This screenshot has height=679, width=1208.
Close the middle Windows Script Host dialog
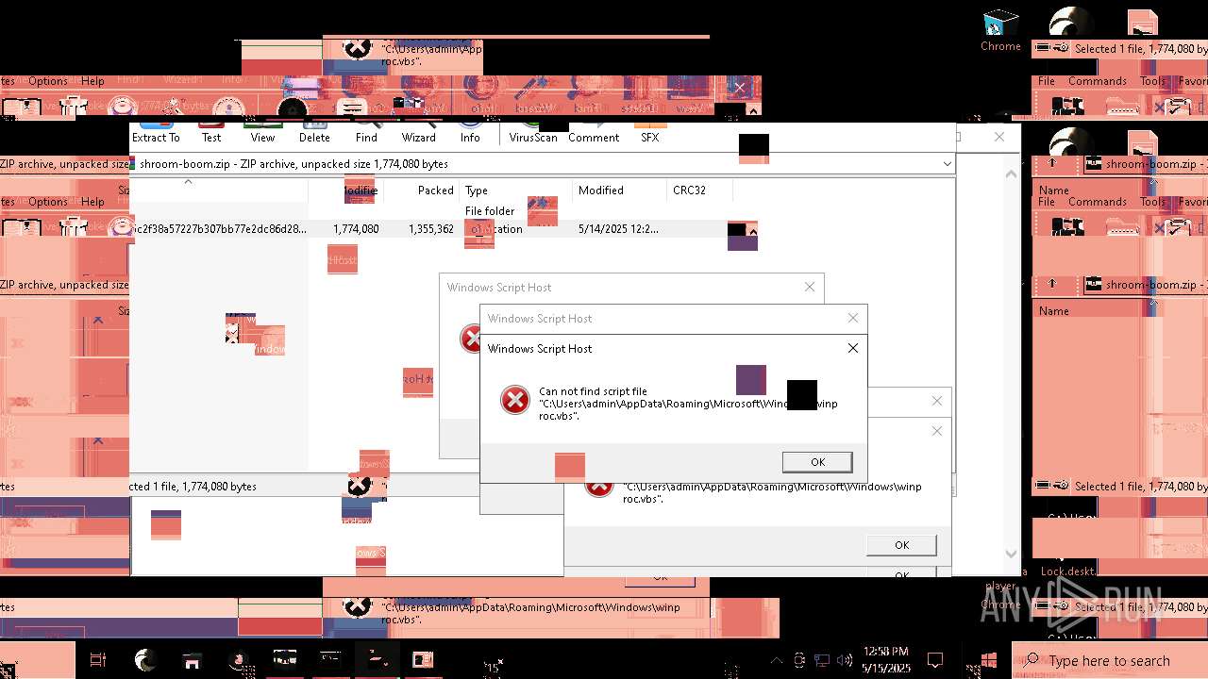click(x=853, y=318)
